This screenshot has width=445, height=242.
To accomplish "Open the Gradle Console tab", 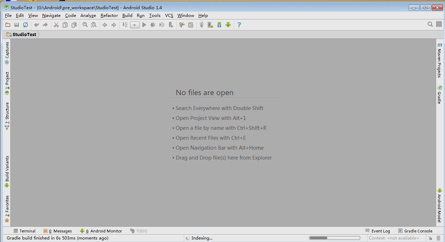I will [x=415, y=231].
